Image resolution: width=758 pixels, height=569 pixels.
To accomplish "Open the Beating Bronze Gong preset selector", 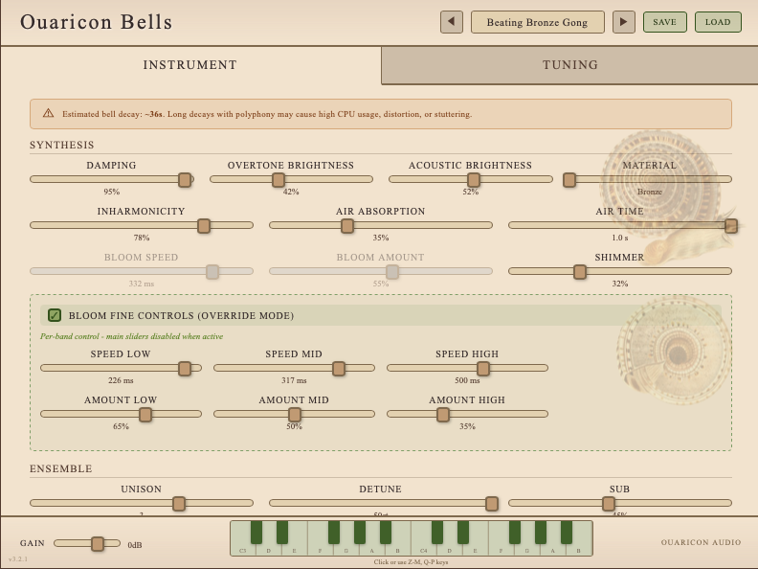I will 537,22.
